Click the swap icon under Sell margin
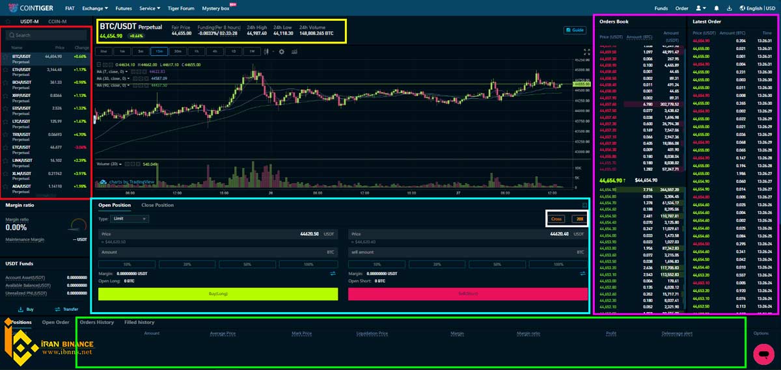Viewport: 781px width, 370px height. click(x=584, y=274)
